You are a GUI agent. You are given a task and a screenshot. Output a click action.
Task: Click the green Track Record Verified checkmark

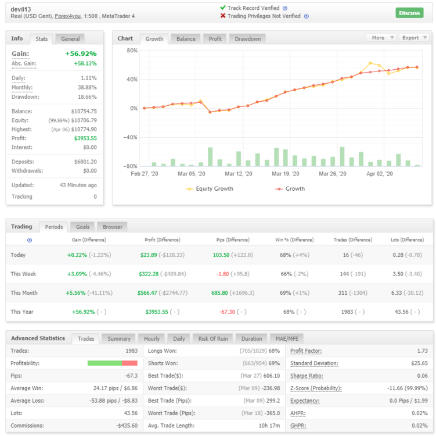[x=223, y=8]
